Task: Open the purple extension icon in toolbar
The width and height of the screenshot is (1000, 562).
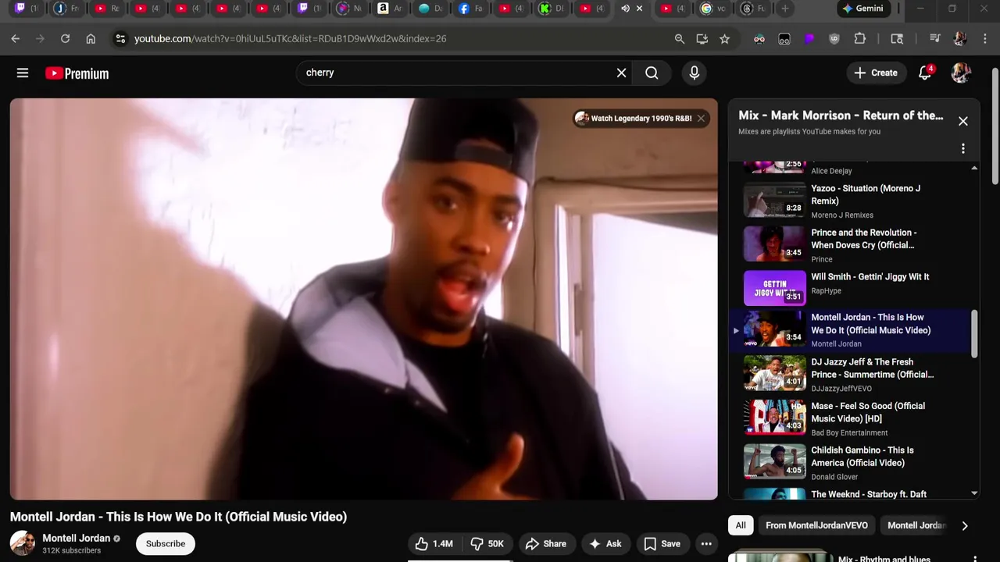Action: (x=809, y=38)
